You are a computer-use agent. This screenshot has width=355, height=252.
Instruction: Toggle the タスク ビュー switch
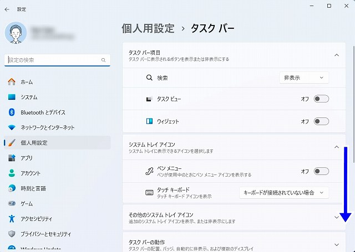click(321, 99)
